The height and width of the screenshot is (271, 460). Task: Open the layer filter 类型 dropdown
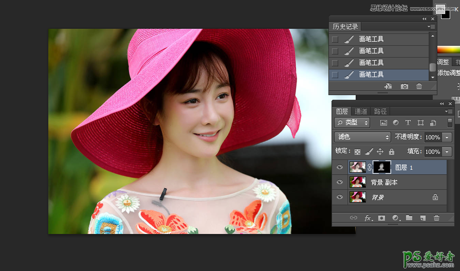coord(352,123)
